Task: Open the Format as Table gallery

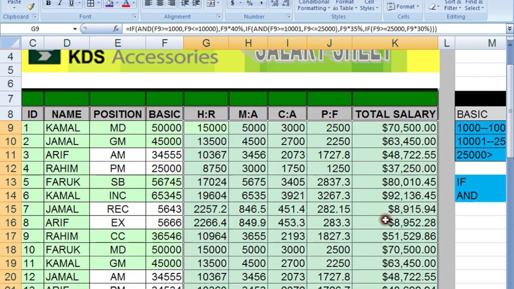Action: [x=345, y=5]
